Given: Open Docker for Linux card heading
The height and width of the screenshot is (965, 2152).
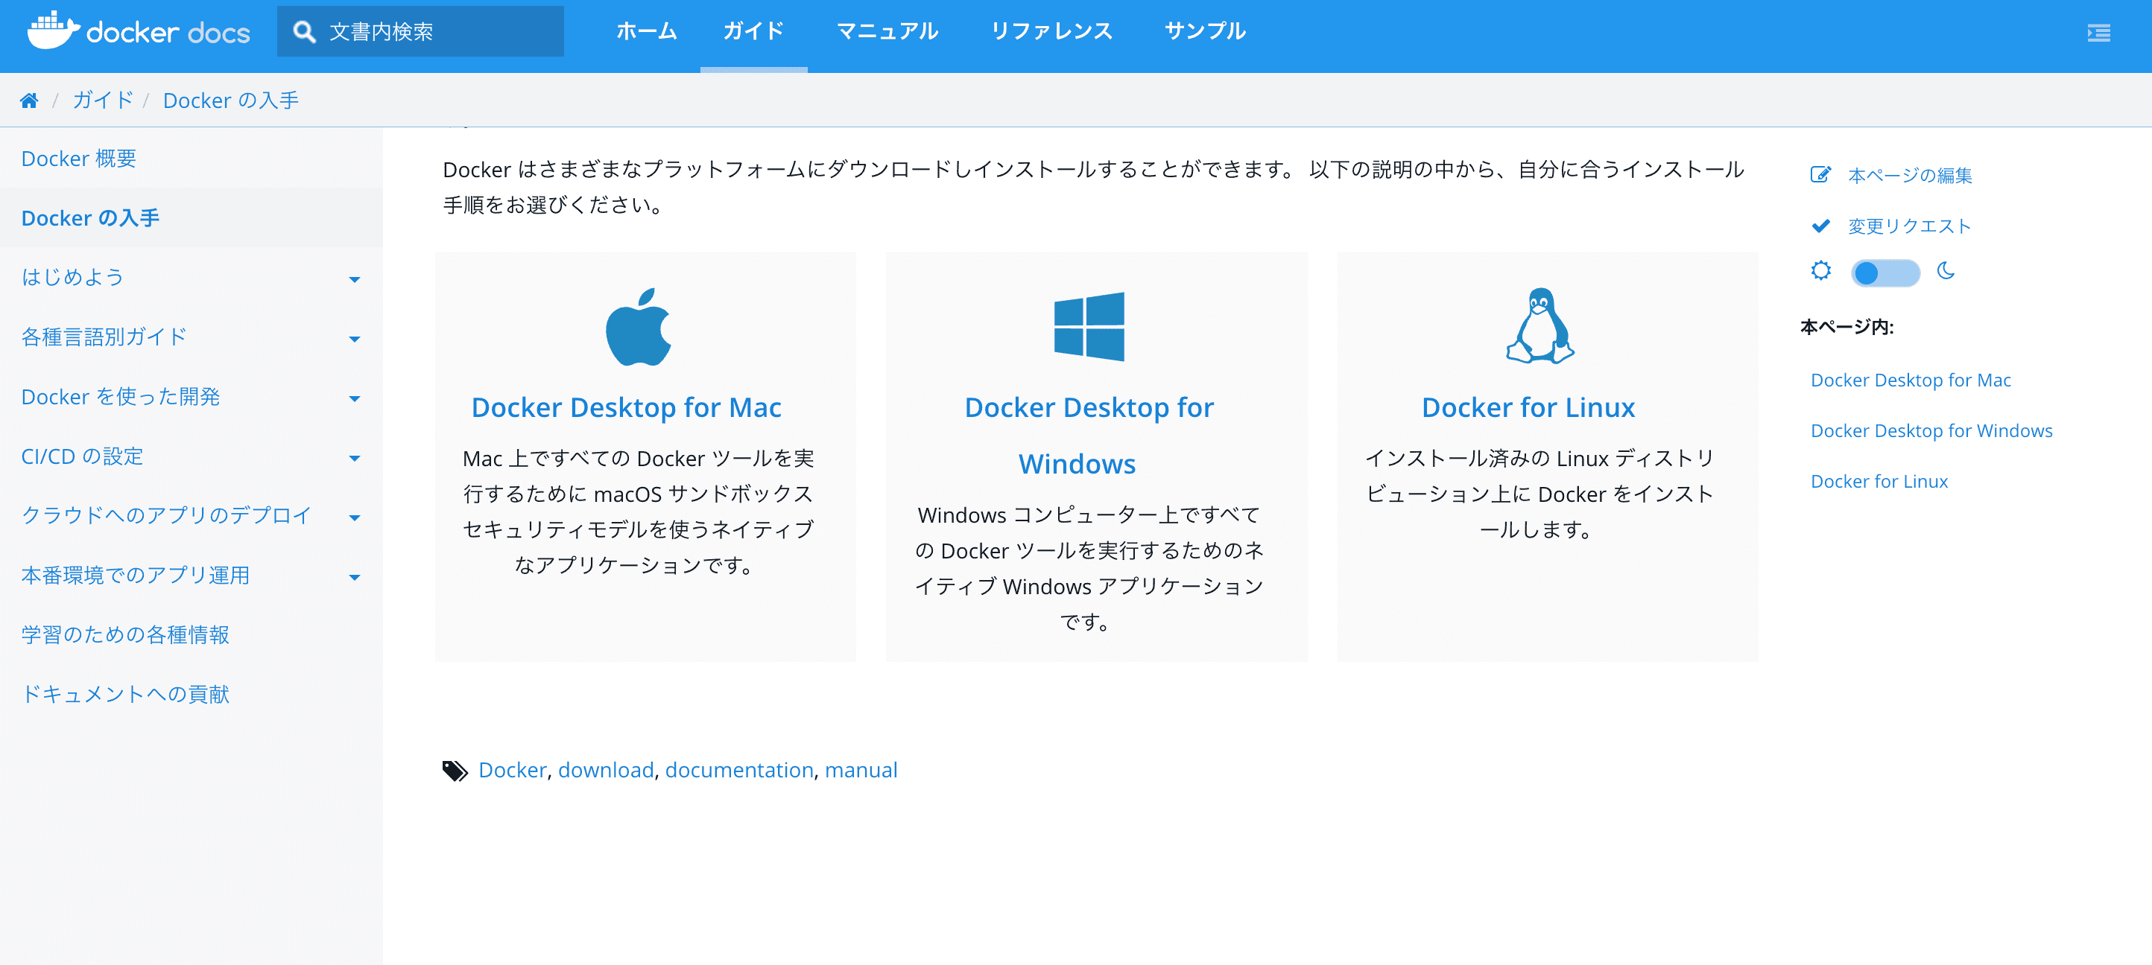Looking at the screenshot, I should point(1528,407).
